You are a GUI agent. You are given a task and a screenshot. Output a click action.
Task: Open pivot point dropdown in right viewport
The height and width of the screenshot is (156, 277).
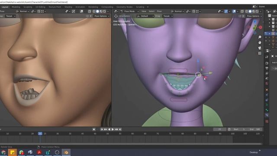188,11
